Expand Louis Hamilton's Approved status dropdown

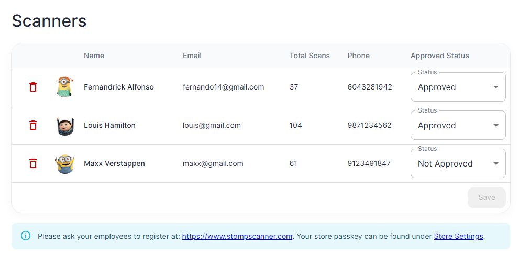[x=458, y=125]
